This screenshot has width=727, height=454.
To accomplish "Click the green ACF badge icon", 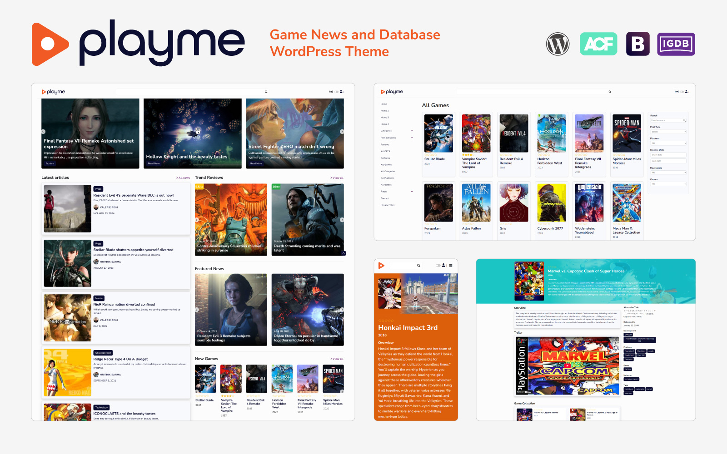I will 598,44.
